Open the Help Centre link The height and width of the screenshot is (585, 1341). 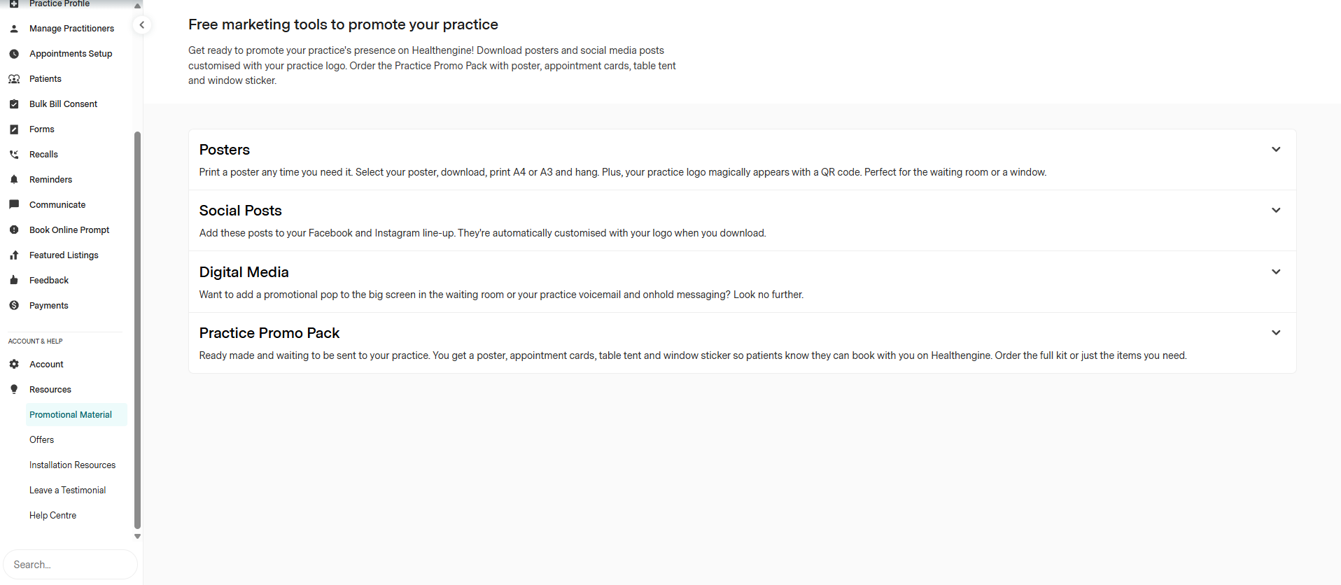[x=53, y=516]
